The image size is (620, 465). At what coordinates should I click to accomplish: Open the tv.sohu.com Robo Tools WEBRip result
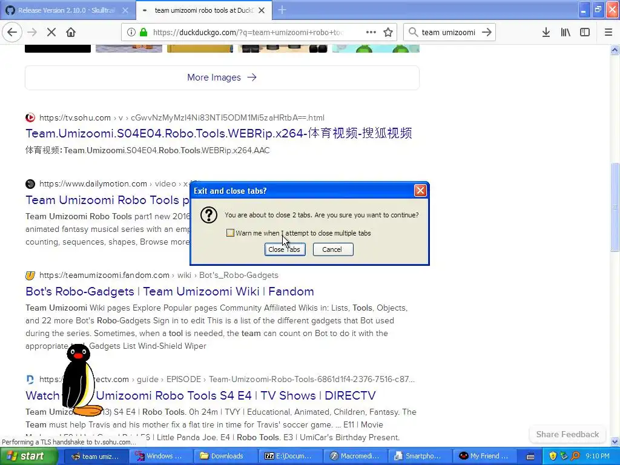coord(219,133)
